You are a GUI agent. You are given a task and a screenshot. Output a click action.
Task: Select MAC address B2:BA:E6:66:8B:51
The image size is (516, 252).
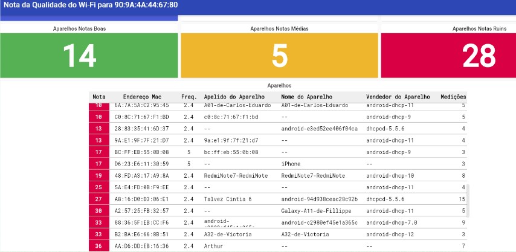[141, 234]
